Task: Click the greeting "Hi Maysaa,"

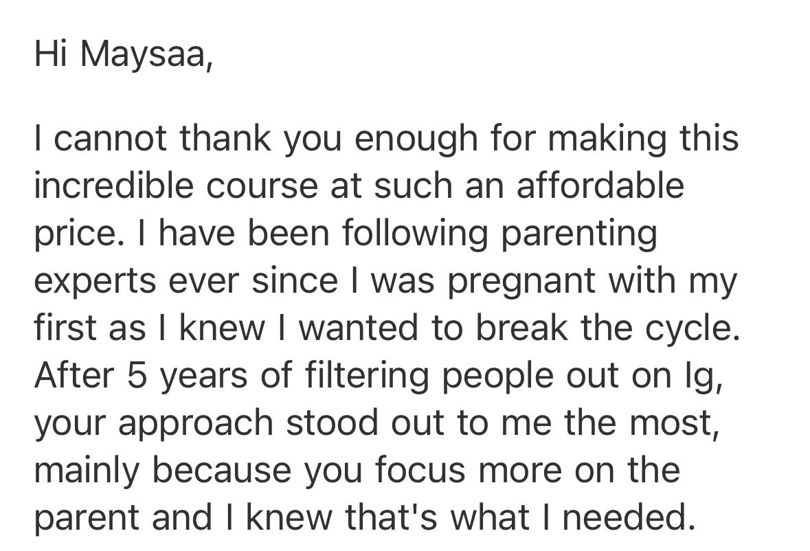Action: click(x=124, y=55)
